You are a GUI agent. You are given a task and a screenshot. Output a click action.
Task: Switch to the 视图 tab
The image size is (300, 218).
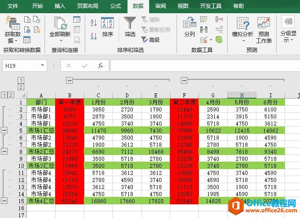(183, 6)
